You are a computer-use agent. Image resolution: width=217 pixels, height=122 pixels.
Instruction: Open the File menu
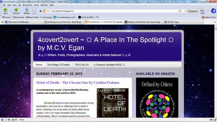pos(4,5)
